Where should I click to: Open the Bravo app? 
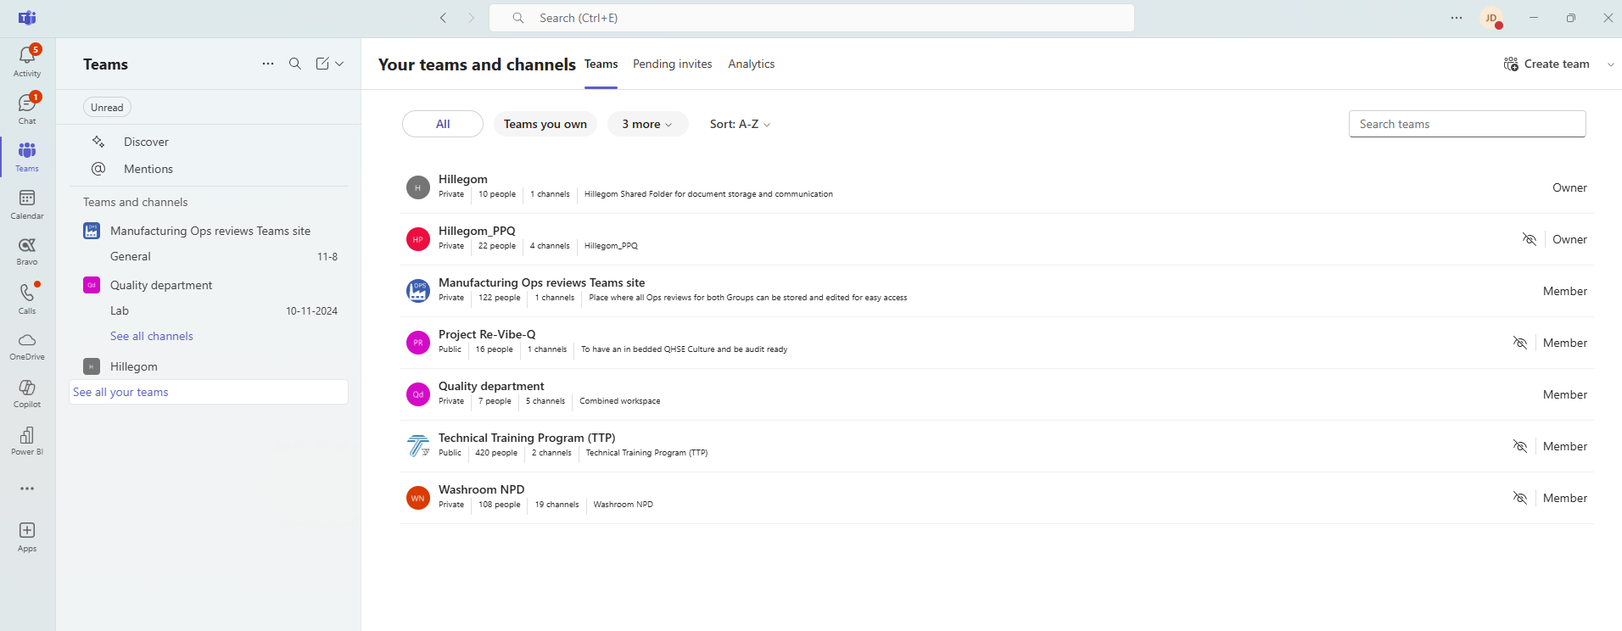(x=27, y=251)
